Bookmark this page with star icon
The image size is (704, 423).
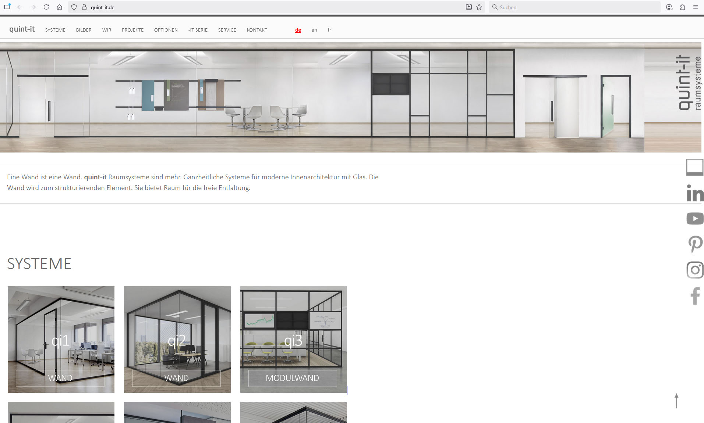(479, 7)
